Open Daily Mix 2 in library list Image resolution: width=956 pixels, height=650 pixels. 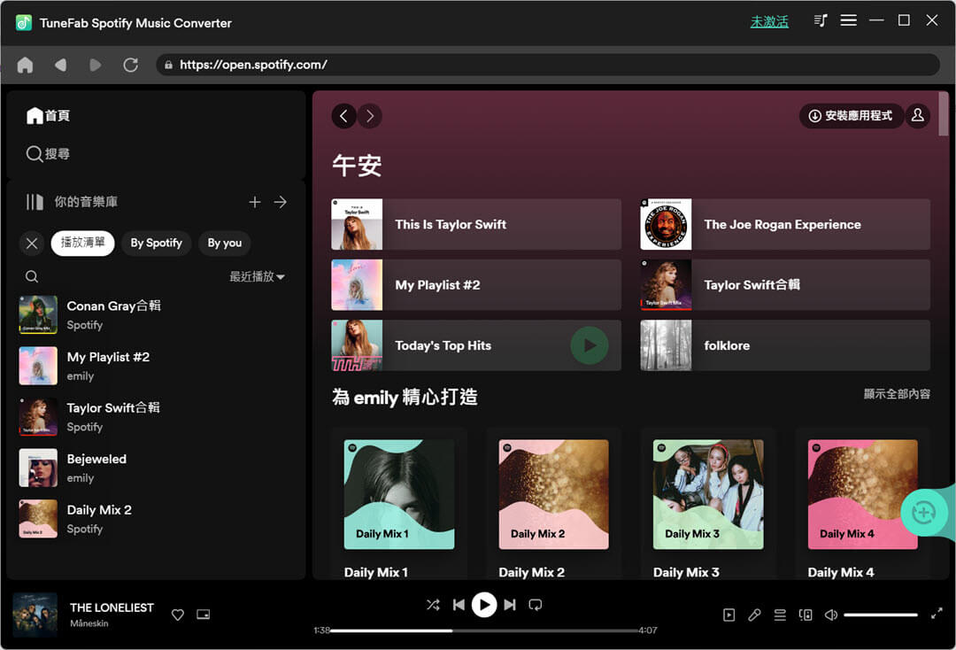(154, 519)
